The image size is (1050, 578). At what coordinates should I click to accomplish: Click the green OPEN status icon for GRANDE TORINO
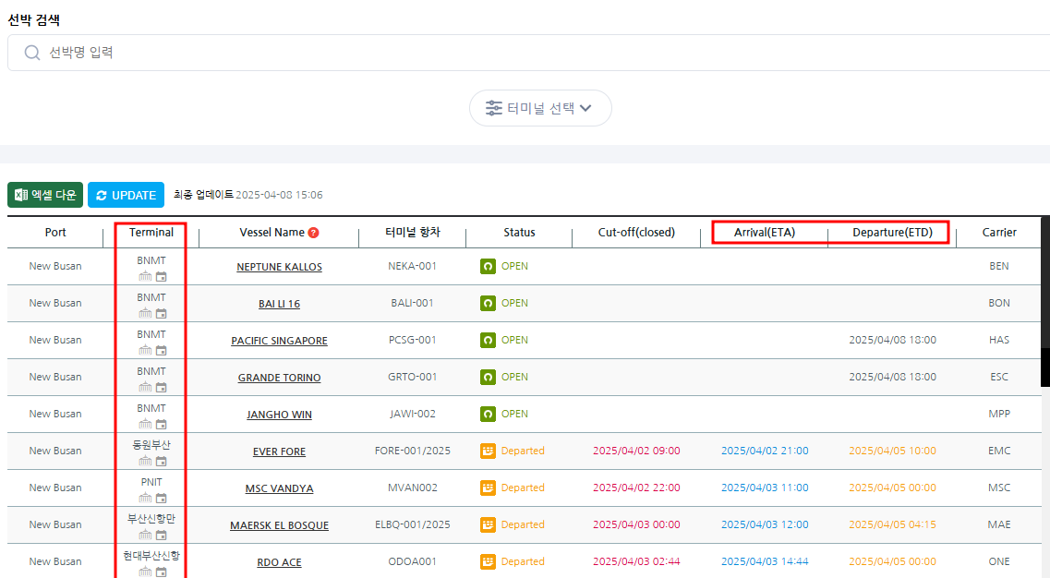pos(489,377)
